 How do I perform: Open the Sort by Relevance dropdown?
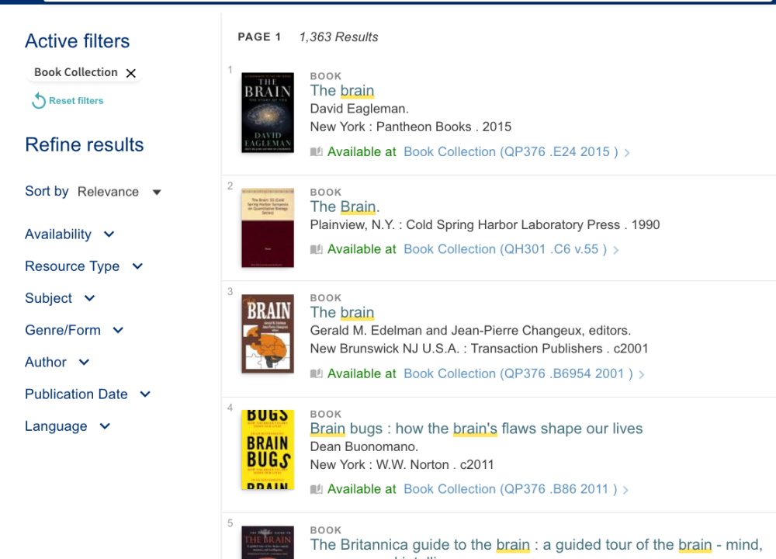coord(120,192)
